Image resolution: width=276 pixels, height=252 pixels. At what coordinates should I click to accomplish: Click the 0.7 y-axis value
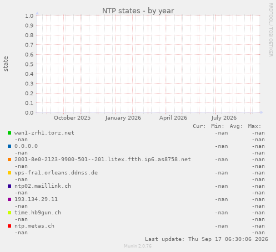click(x=29, y=45)
